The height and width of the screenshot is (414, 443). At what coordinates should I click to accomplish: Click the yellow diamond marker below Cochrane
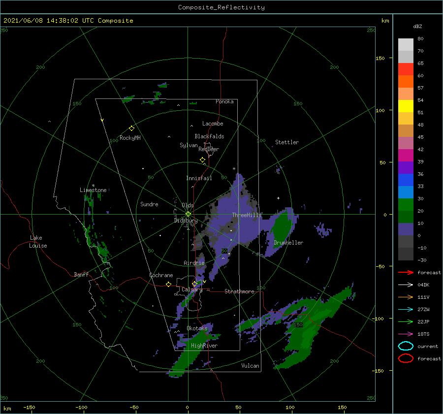[x=168, y=284]
